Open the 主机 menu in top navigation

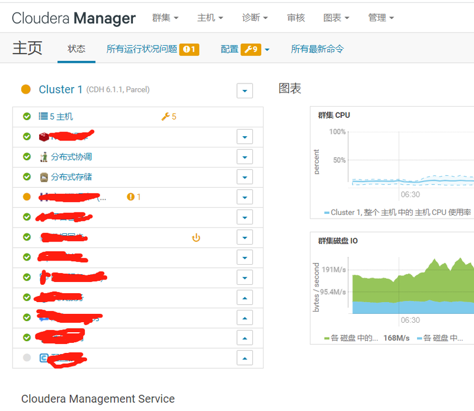tap(210, 18)
